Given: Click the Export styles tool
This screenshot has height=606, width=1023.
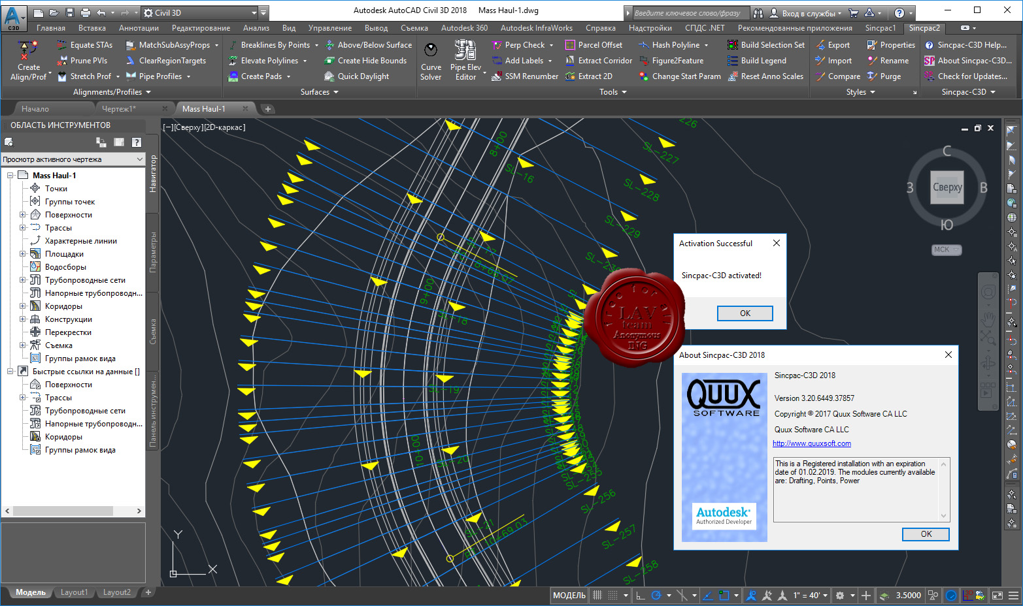Looking at the screenshot, I should pos(833,45).
